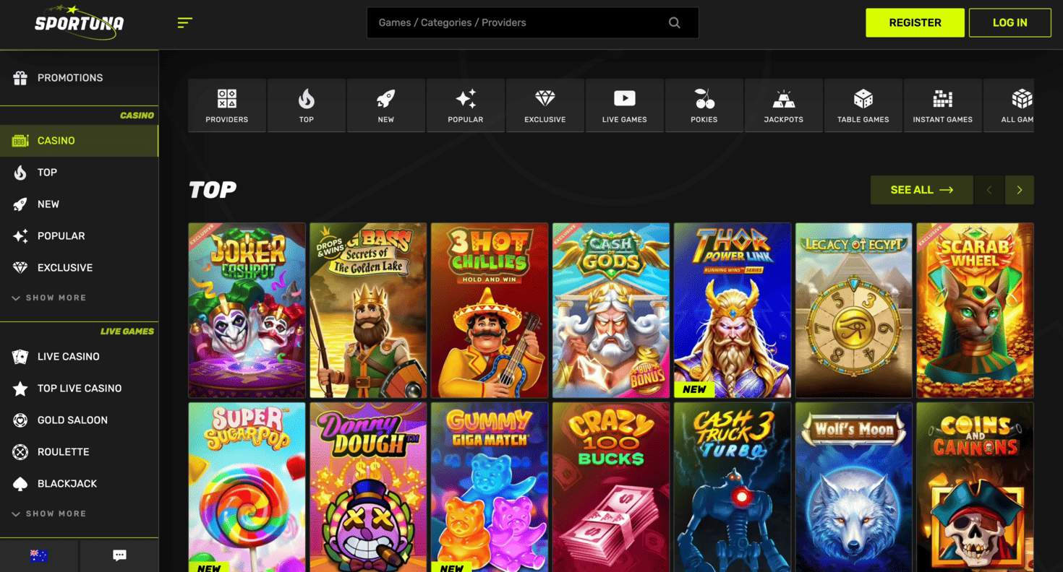The height and width of the screenshot is (572, 1063).
Task: Open the Coins and Cannons game
Action: (x=975, y=487)
